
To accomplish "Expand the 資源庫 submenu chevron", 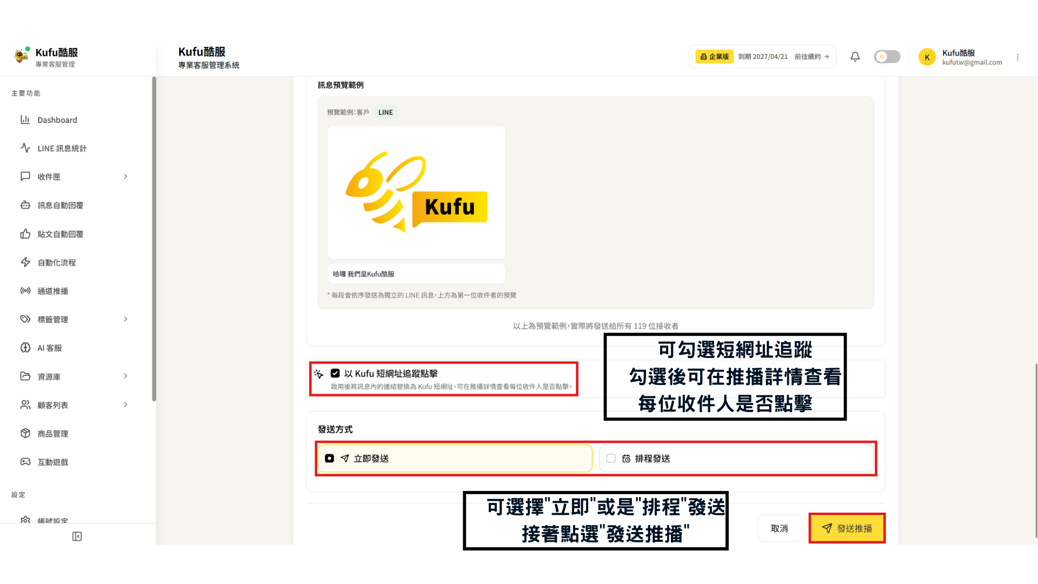I will pyautogui.click(x=125, y=376).
